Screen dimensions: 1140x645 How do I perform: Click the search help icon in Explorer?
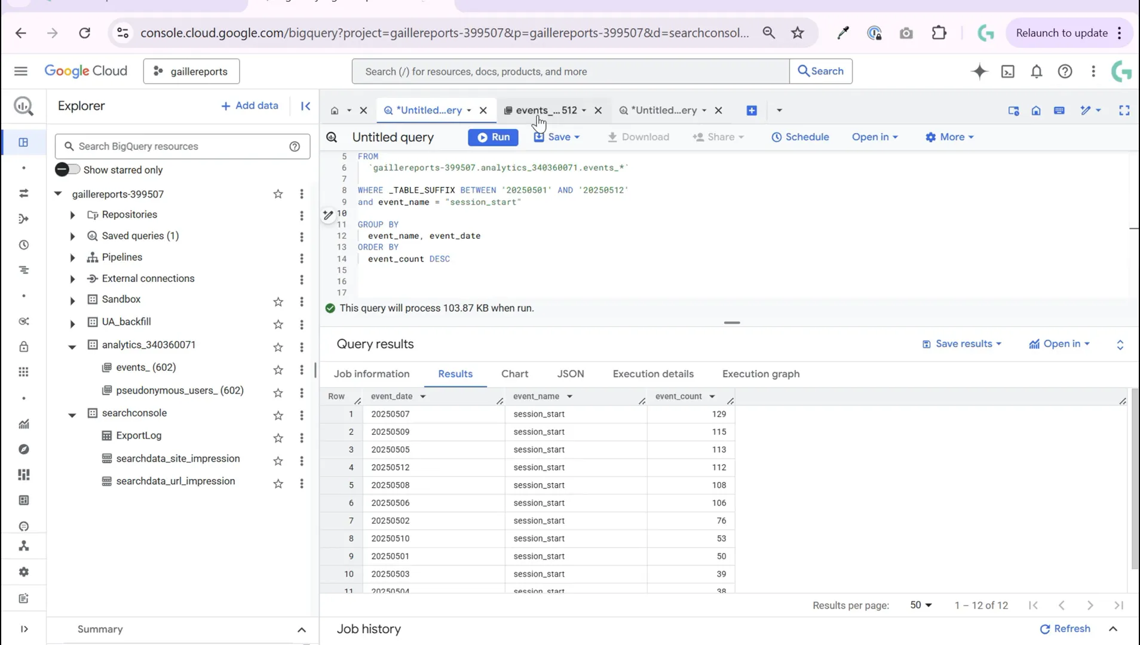295,146
